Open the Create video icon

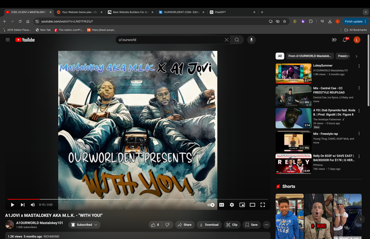pyautogui.click(x=334, y=40)
